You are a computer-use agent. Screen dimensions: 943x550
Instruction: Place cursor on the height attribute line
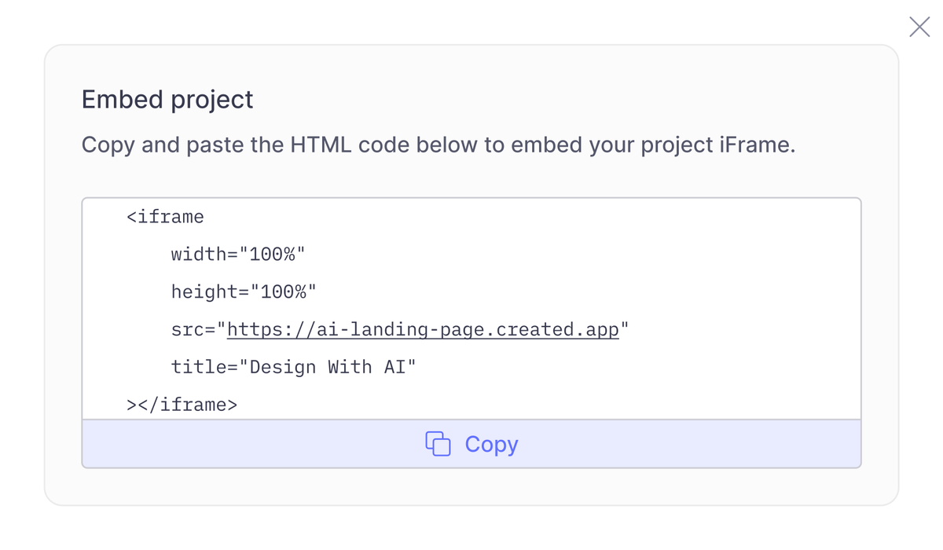point(244,292)
